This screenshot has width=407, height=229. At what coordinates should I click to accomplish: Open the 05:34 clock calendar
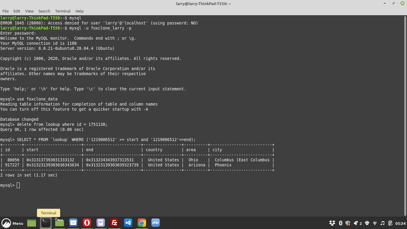coord(400,223)
